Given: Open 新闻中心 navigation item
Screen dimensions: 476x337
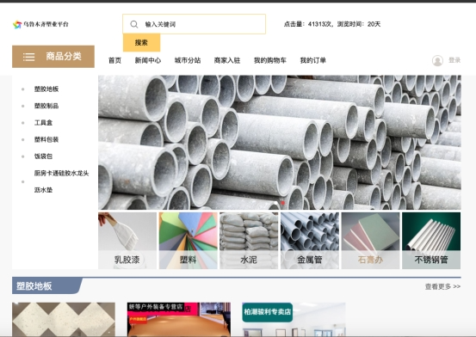Looking at the screenshot, I should tap(148, 60).
